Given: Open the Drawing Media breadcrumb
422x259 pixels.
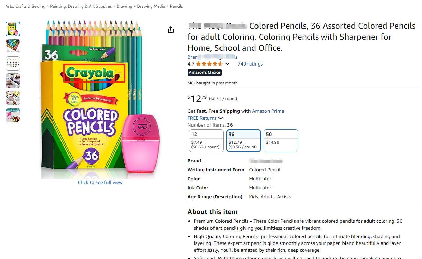Looking at the screenshot, I should pos(151,6).
